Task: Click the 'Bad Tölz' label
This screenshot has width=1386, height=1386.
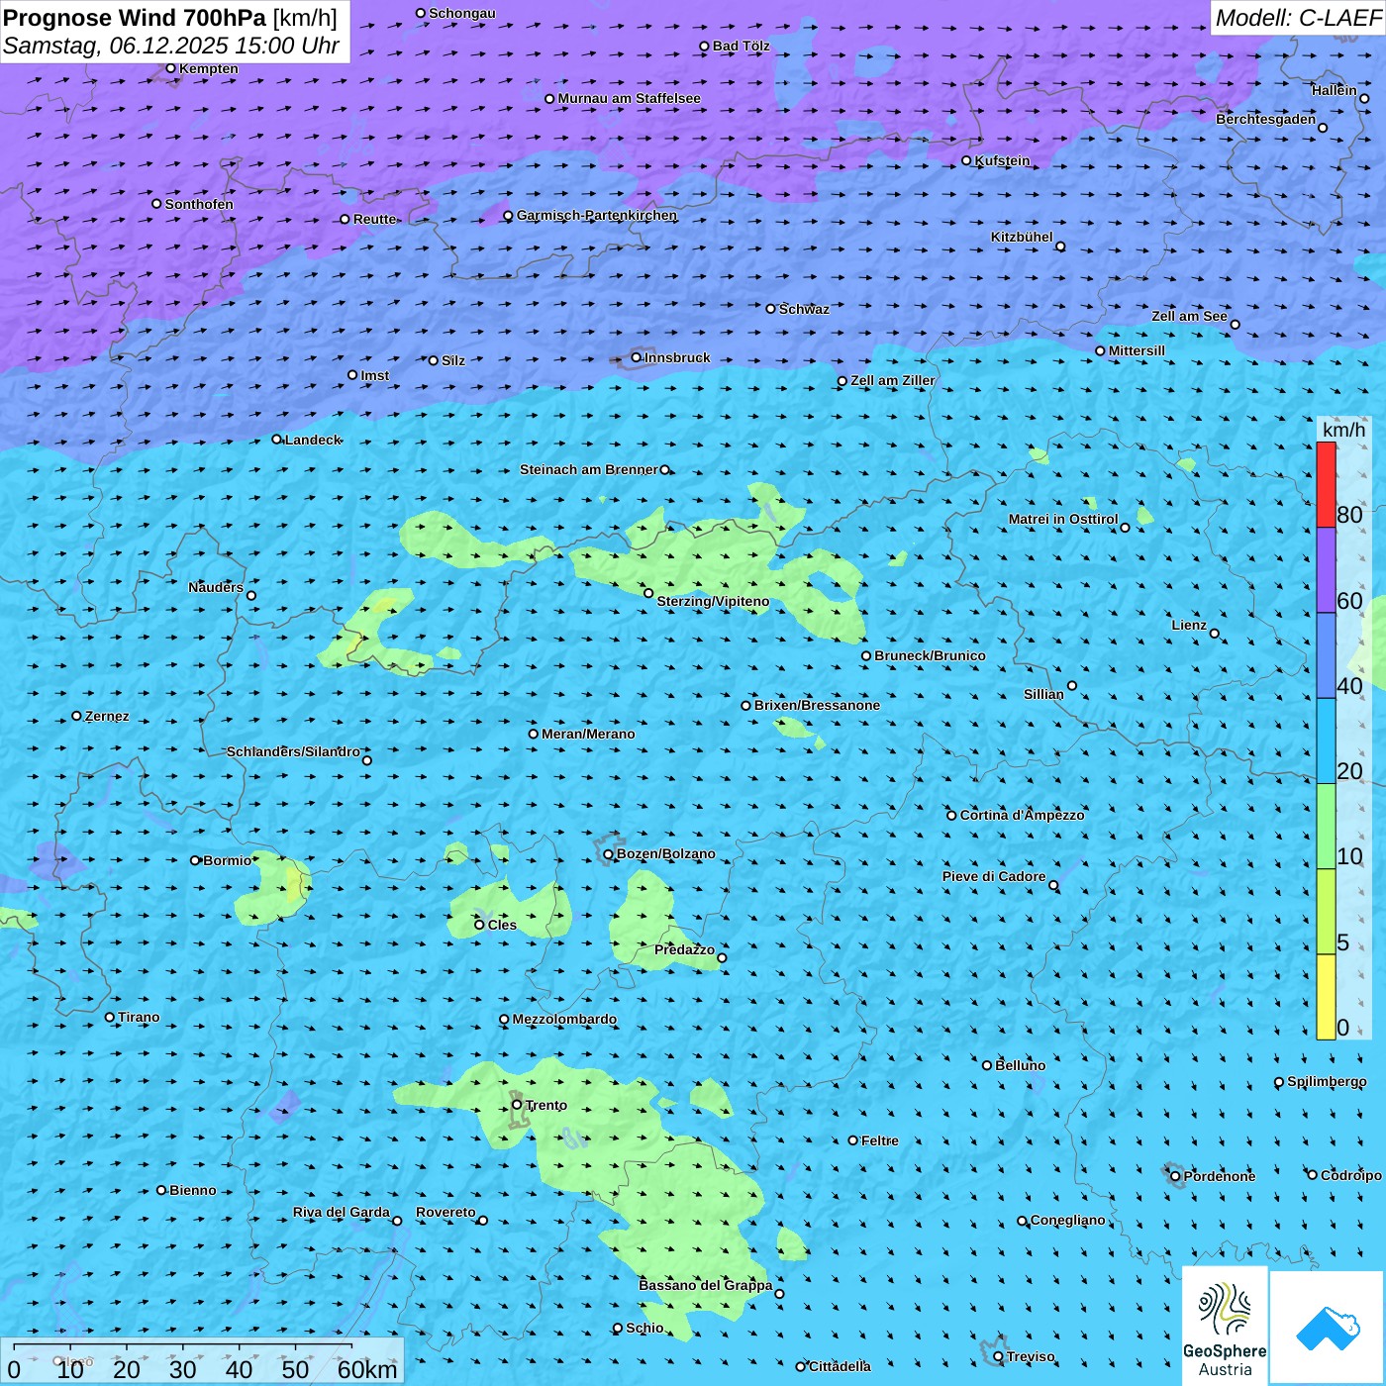Action: point(742,46)
